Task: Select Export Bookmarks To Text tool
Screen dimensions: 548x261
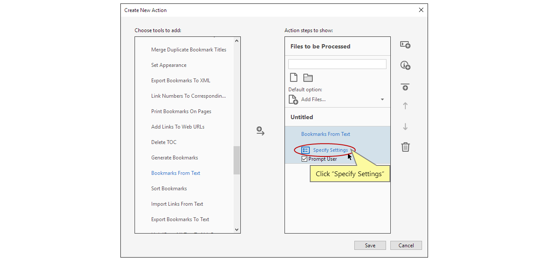Action: pyautogui.click(x=180, y=219)
